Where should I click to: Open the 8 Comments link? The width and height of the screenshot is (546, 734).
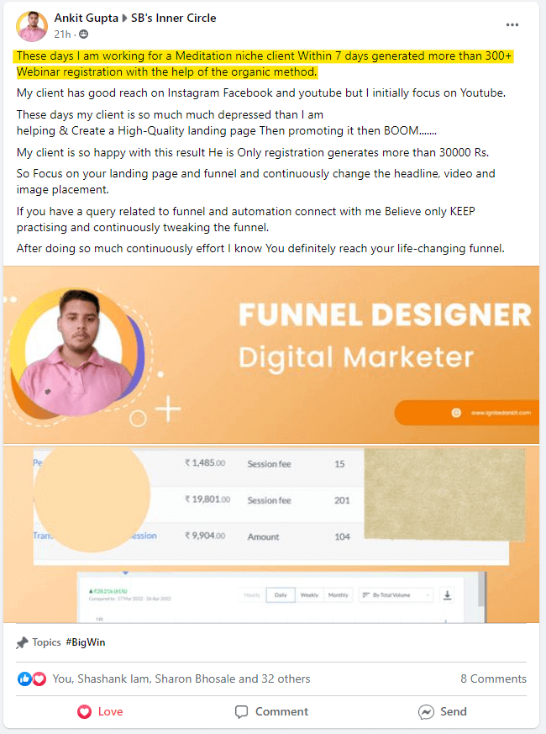[x=493, y=679]
